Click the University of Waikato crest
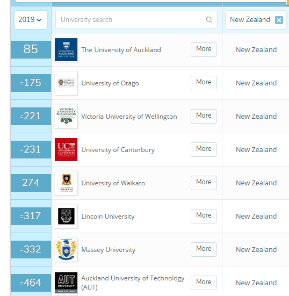 (x=66, y=183)
